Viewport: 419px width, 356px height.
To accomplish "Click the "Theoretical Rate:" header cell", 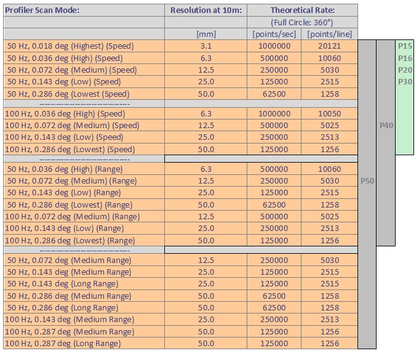I will pos(302,10).
